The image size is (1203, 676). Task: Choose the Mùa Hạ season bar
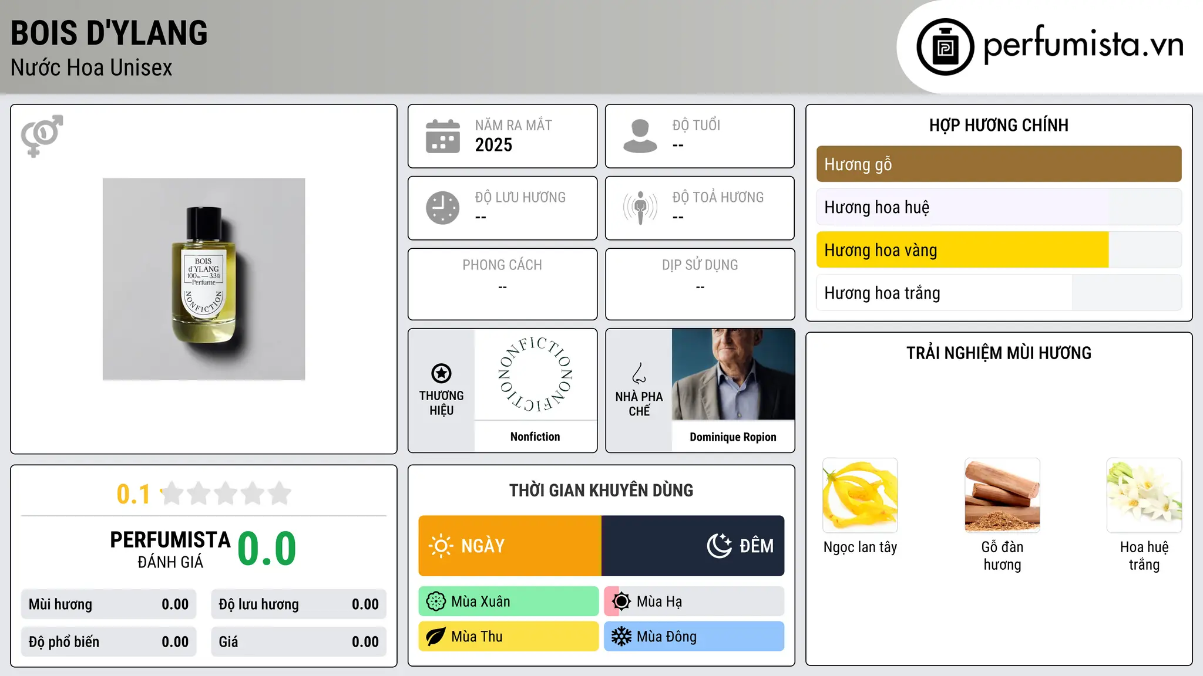[694, 601]
